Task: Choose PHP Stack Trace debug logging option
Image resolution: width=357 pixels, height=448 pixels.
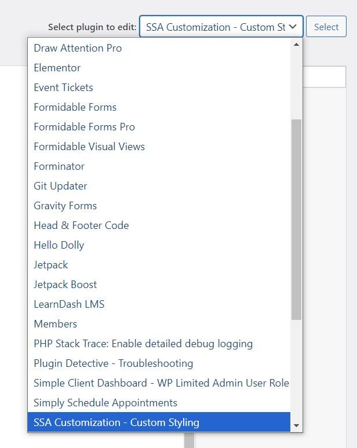Action: (x=159, y=344)
